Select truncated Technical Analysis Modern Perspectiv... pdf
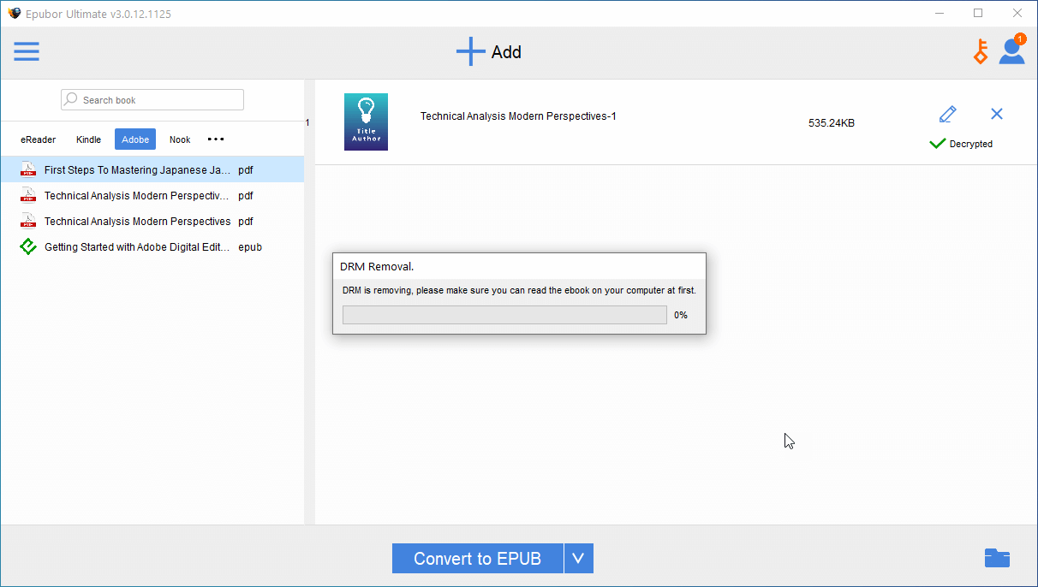The height and width of the screenshot is (587, 1038). coord(152,195)
